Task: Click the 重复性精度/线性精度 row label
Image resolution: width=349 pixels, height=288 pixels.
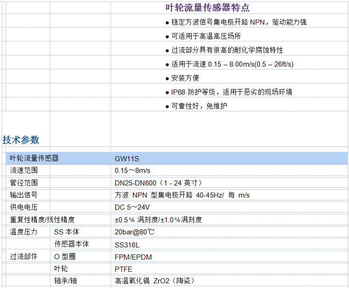Action: tap(42, 219)
